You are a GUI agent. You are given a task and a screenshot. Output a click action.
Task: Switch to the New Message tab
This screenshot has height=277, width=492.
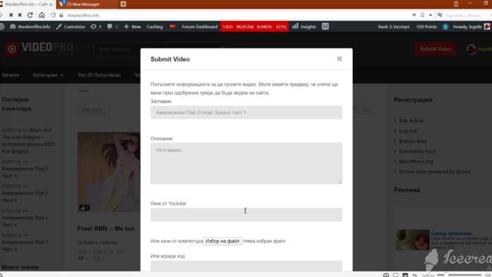click(x=86, y=4)
